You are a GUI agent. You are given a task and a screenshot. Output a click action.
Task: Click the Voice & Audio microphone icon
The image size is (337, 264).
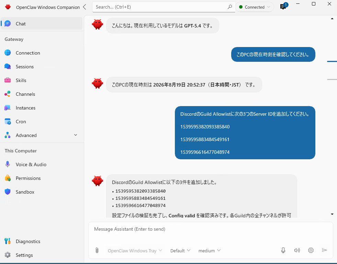8,164
